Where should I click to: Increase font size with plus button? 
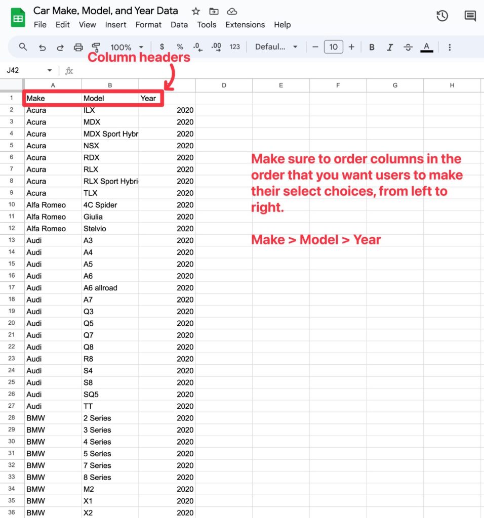click(x=351, y=47)
